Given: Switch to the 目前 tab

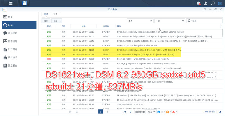Looking at the screenshot, I should [x=46, y=14].
